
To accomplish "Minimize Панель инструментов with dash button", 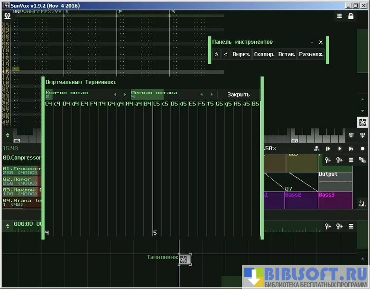I will click(312, 42).
